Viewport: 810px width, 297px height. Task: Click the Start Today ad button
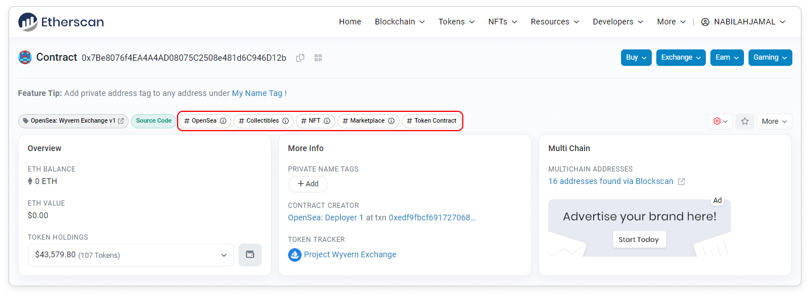click(x=639, y=240)
